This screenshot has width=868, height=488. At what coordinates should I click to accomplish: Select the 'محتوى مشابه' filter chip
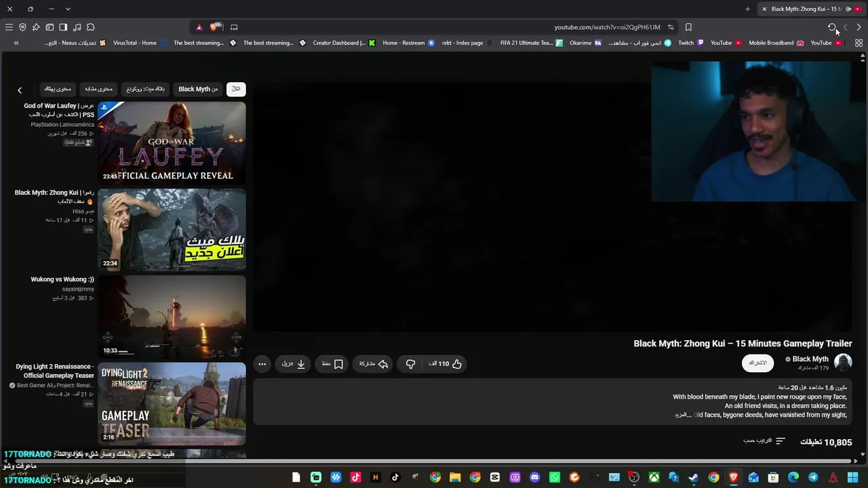(x=99, y=89)
